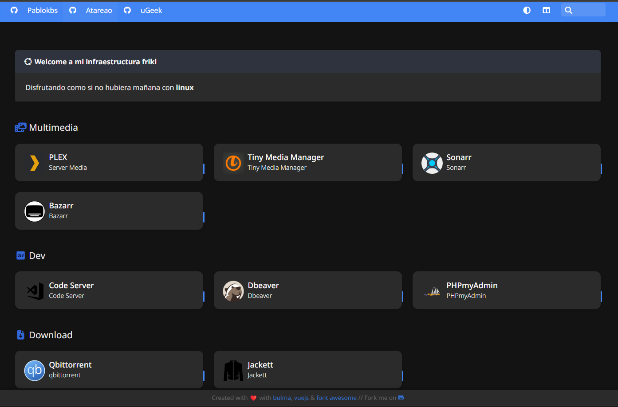Open the bulma link in the footer
The width and height of the screenshot is (618, 407).
click(281, 397)
